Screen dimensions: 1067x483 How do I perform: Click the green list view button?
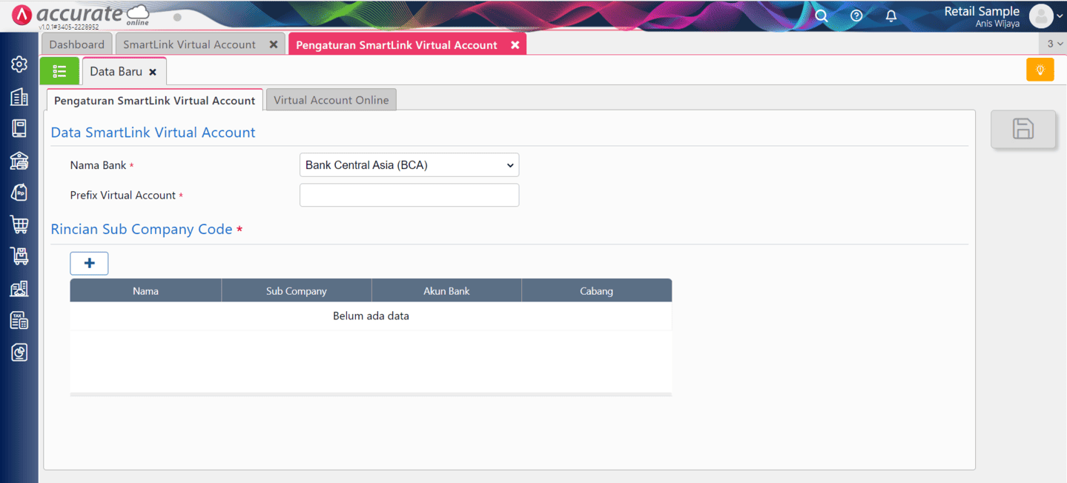click(59, 71)
